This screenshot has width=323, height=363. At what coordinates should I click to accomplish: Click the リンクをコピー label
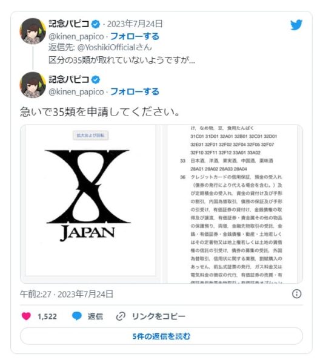(159, 316)
